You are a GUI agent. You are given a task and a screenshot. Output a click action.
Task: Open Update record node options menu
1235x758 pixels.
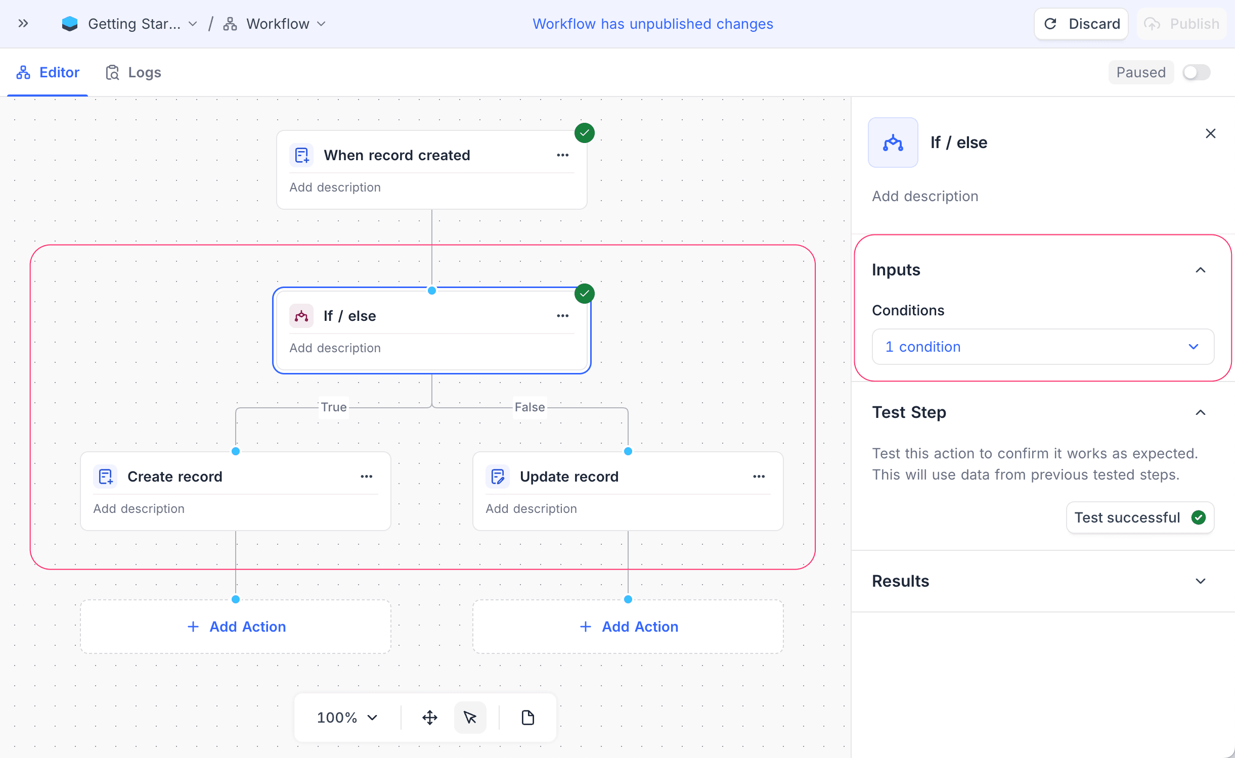point(759,477)
